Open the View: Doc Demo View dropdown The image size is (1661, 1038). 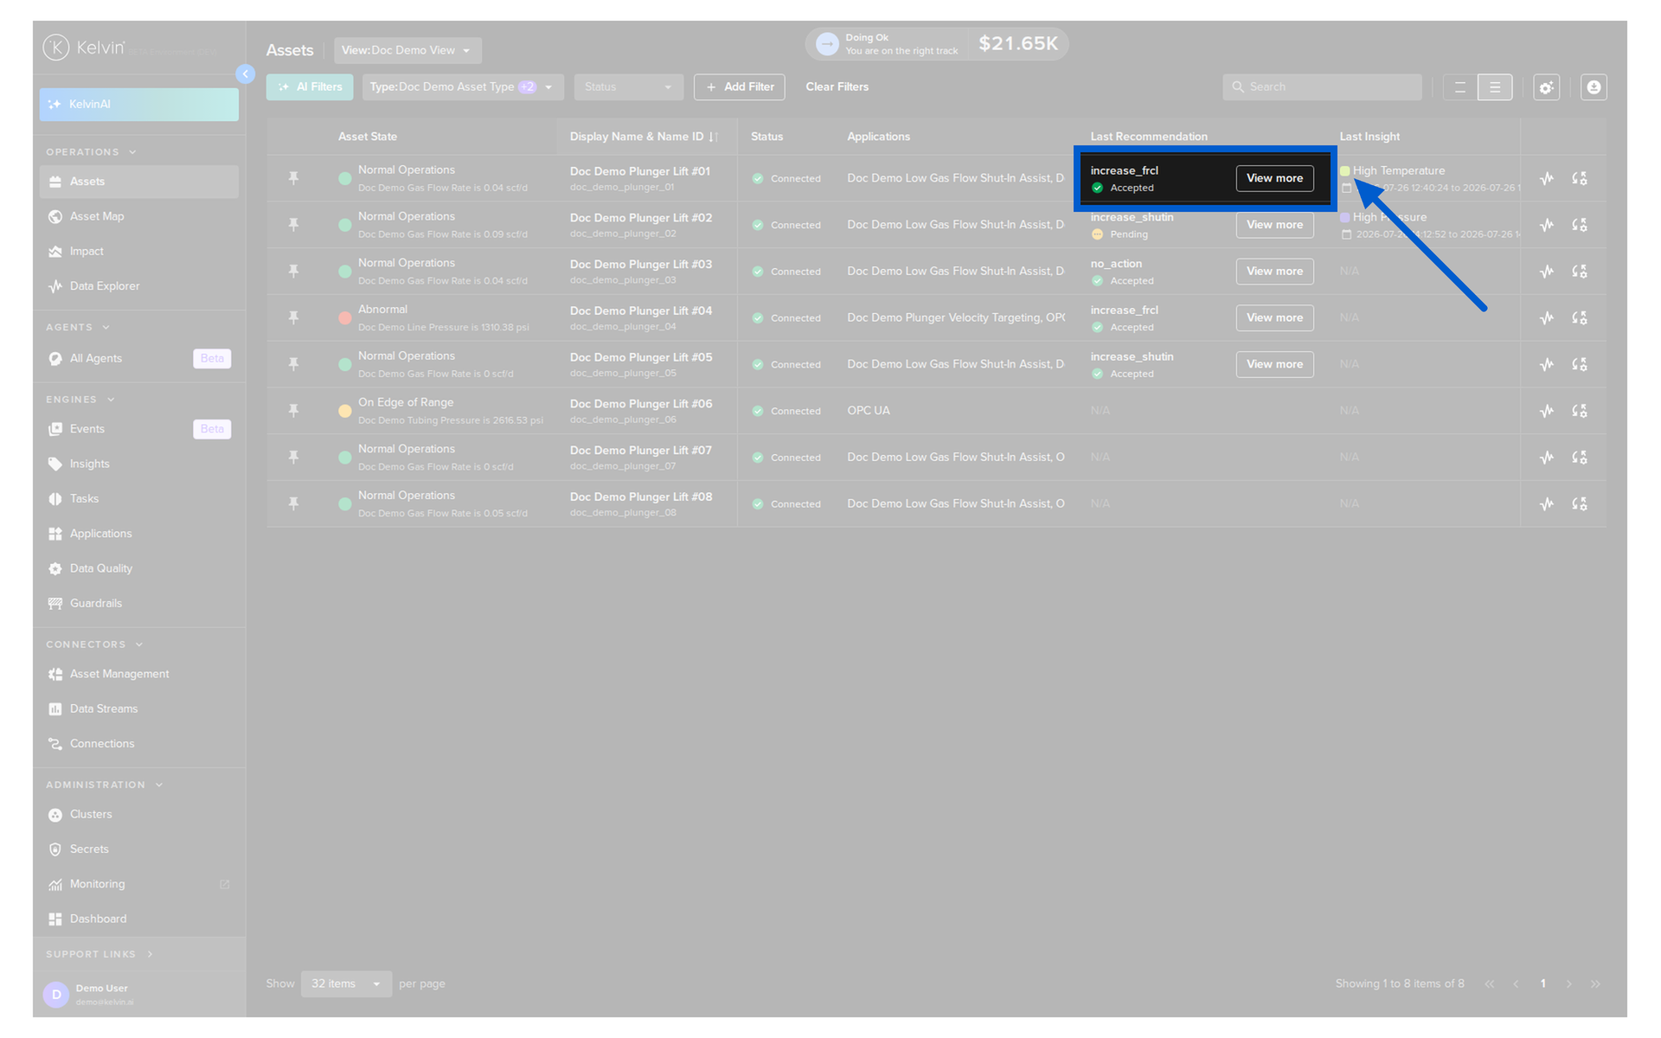click(x=407, y=50)
